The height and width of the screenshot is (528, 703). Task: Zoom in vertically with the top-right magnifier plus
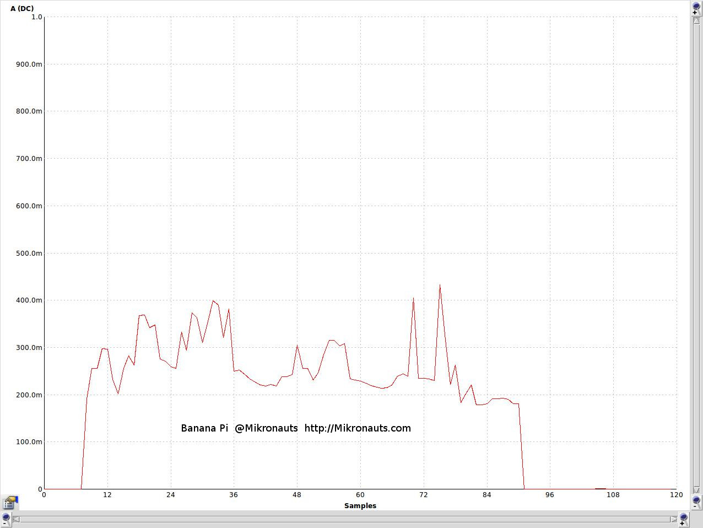(x=696, y=8)
